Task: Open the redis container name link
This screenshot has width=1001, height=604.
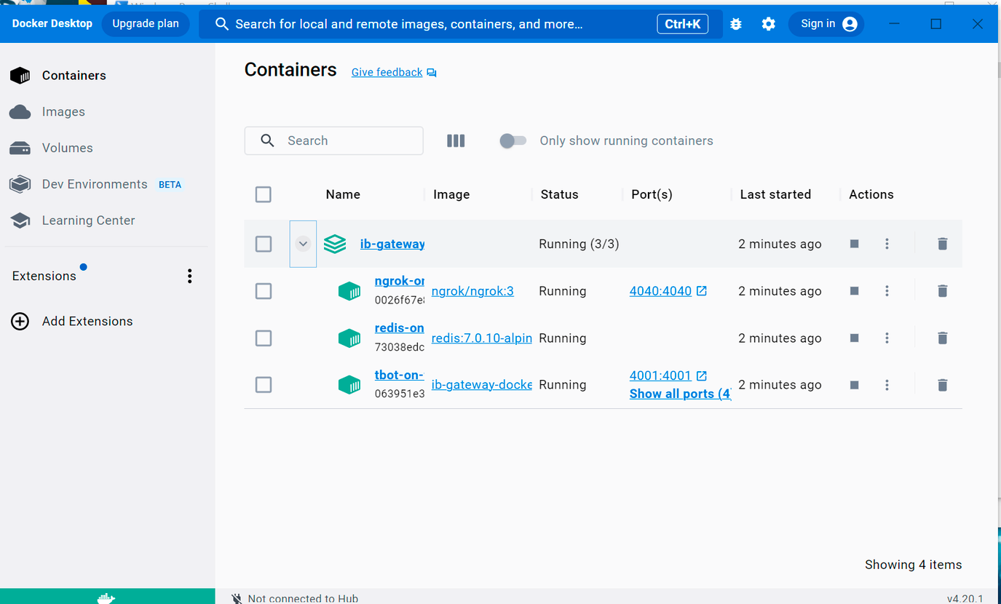Action: [400, 328]
